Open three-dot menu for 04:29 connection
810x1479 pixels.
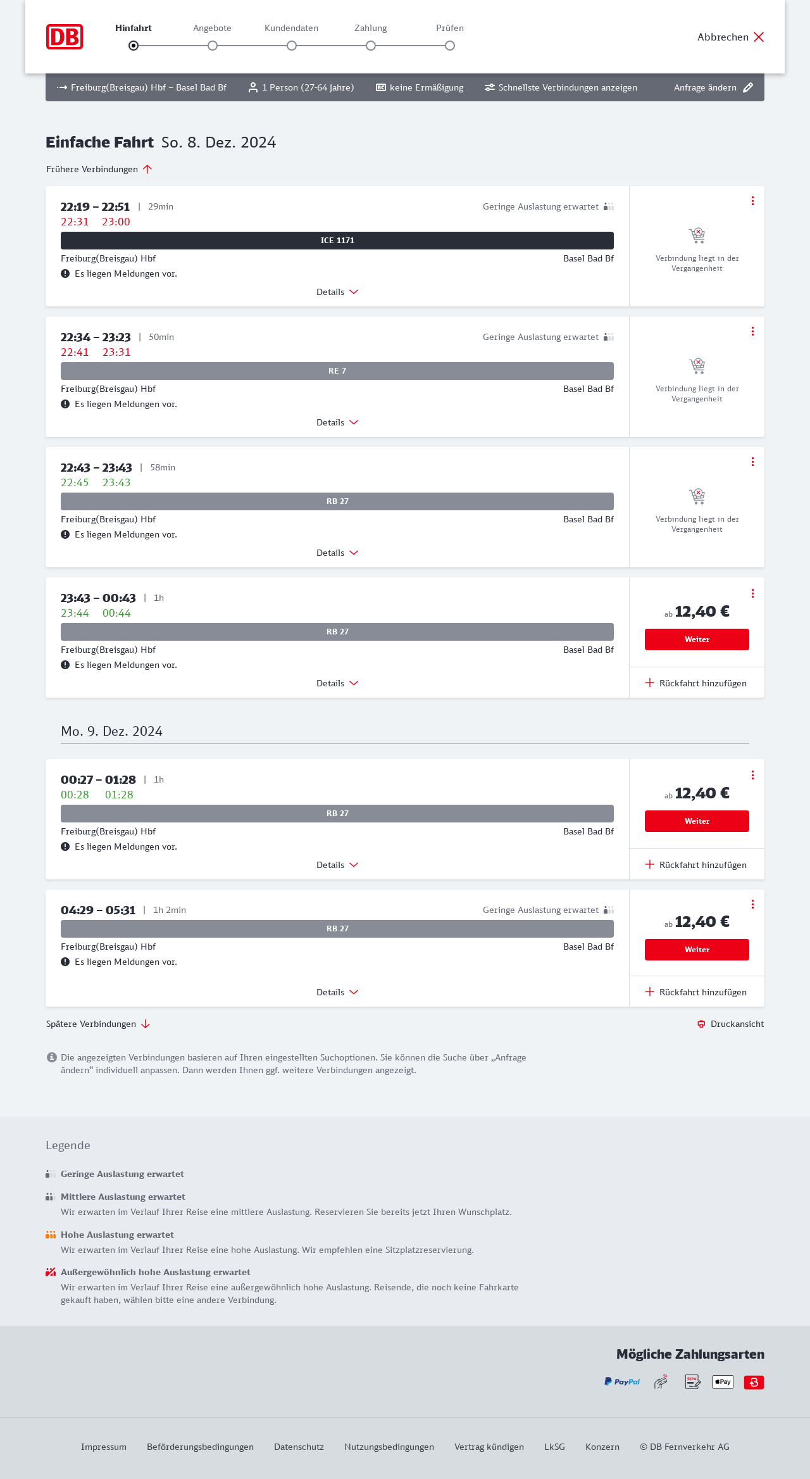click(752, 904)
